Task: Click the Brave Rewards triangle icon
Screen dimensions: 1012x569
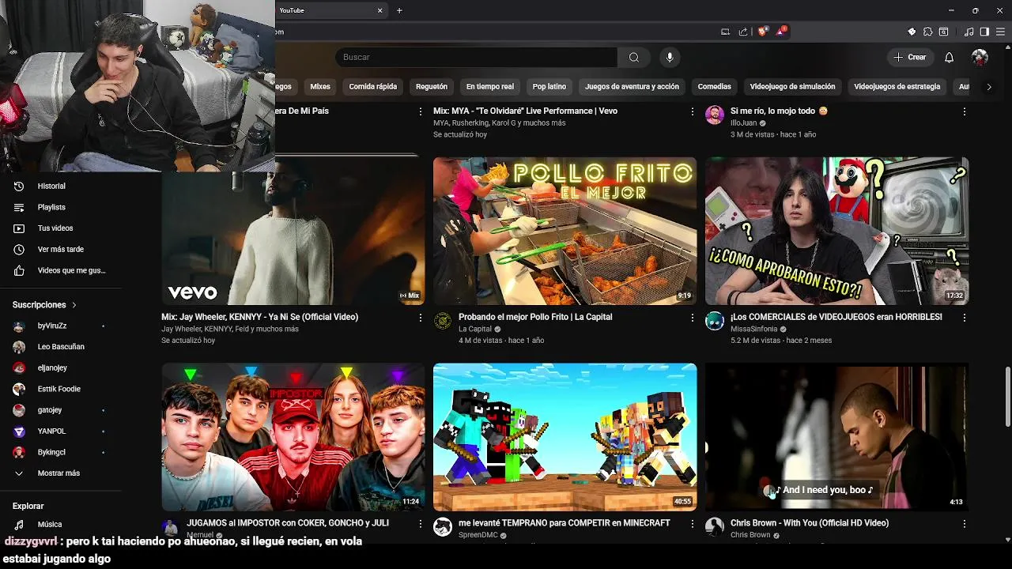Action: click(781, 32)
